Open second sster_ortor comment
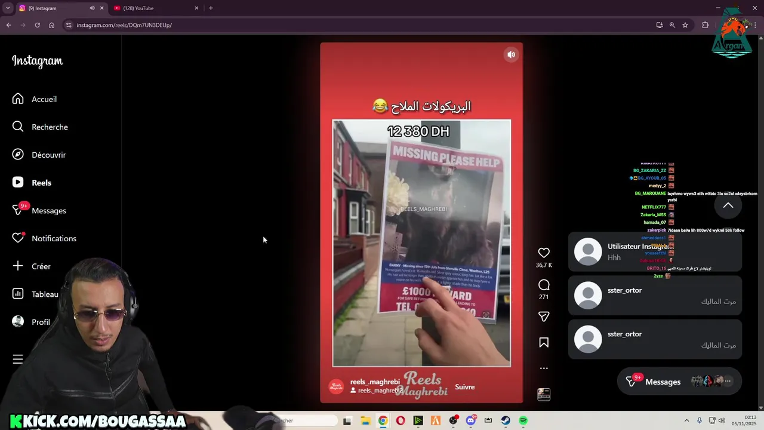The image size is (764, 430). 655,339
